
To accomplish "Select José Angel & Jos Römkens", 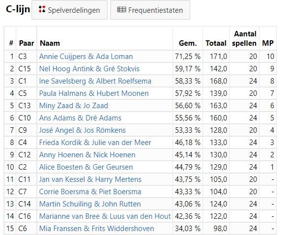I will pos(82,130).
